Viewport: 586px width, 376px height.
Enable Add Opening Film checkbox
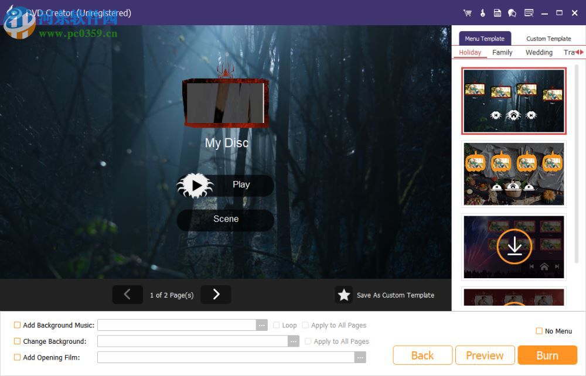point(17,357)
